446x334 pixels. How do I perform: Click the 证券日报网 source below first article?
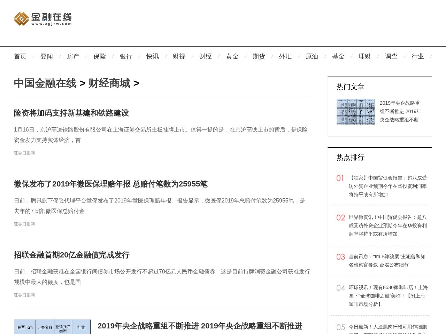point(24,153)
